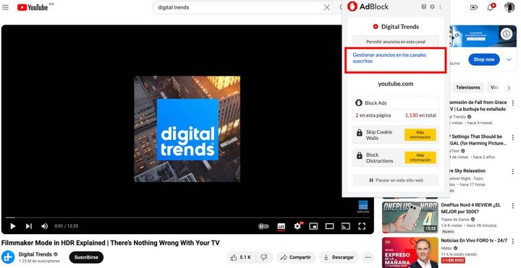Click Más información for Block Distractions
This screenshot has width=521, height=268.
click(x=420, y=157)
